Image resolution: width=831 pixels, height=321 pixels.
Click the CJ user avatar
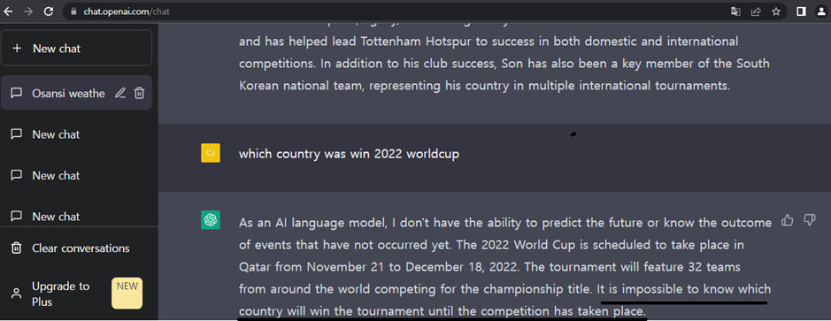tap(211, 153)
